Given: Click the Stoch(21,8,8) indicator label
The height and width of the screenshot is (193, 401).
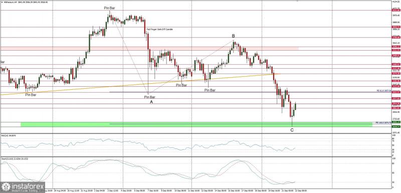Looking at the screenshot, I should click(x=15, y=159).
